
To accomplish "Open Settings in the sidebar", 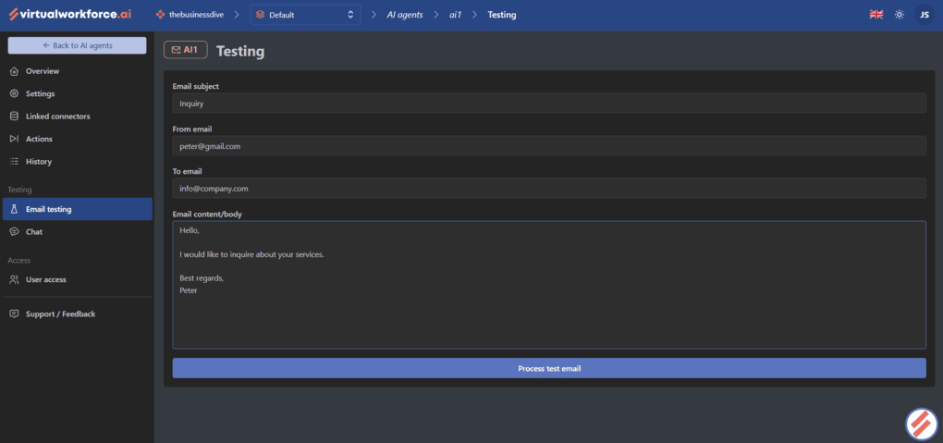I will click(x=77, y=94).
